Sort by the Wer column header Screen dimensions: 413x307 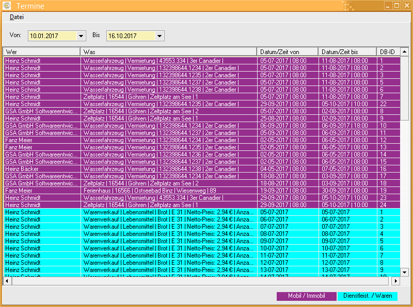[x=41, y=52]
